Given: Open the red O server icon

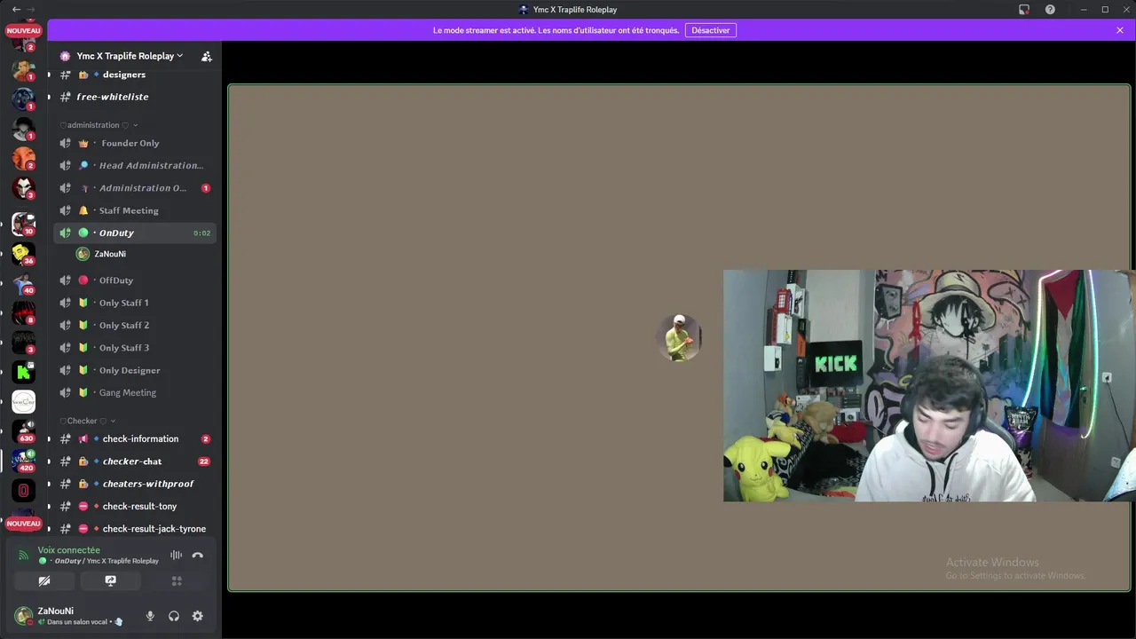Looking at the screenshot, I should [x=24, y=490].
